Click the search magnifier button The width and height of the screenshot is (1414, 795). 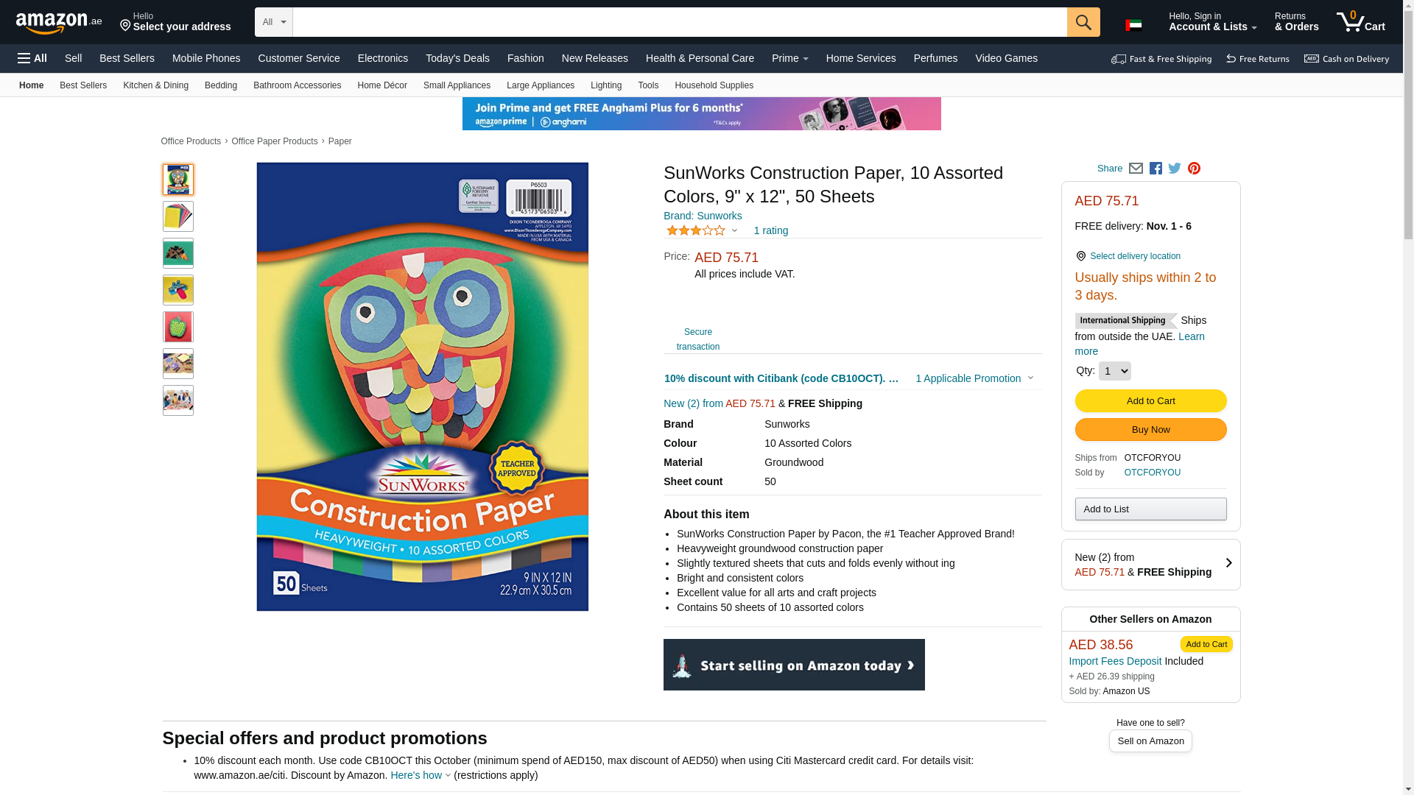click(x=1083, y=22)
